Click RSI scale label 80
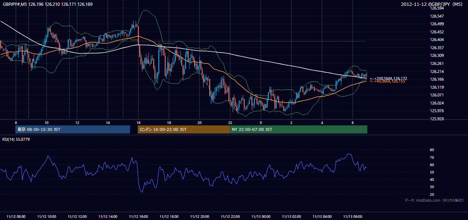The image size is (468, 220). 432,150
